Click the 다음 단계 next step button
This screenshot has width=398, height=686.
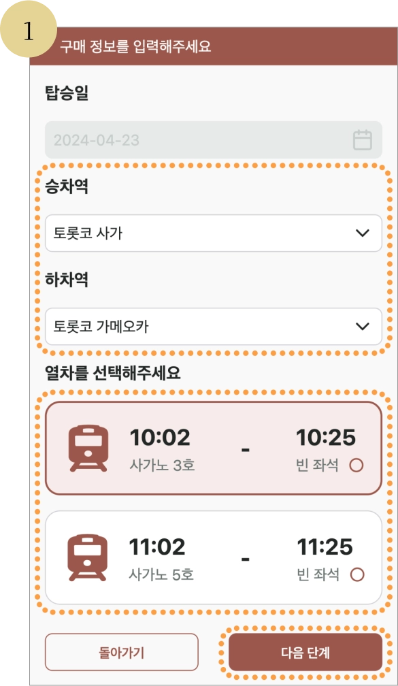[305, 652]
